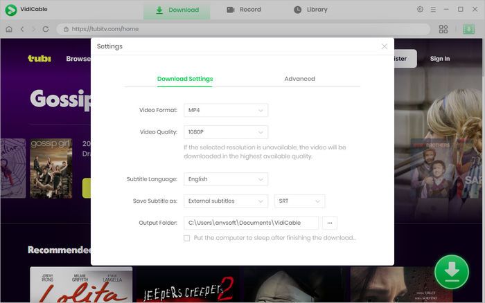Expand the Video Format dropdown
This screenshot has width=485, height=303.
[226, 110]
